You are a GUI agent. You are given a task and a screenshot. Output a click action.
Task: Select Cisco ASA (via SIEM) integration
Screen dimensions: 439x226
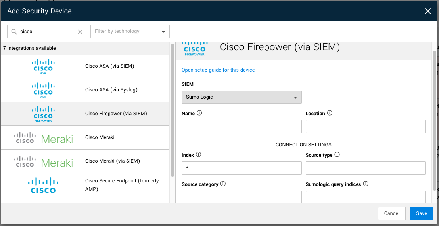point(85,66)
